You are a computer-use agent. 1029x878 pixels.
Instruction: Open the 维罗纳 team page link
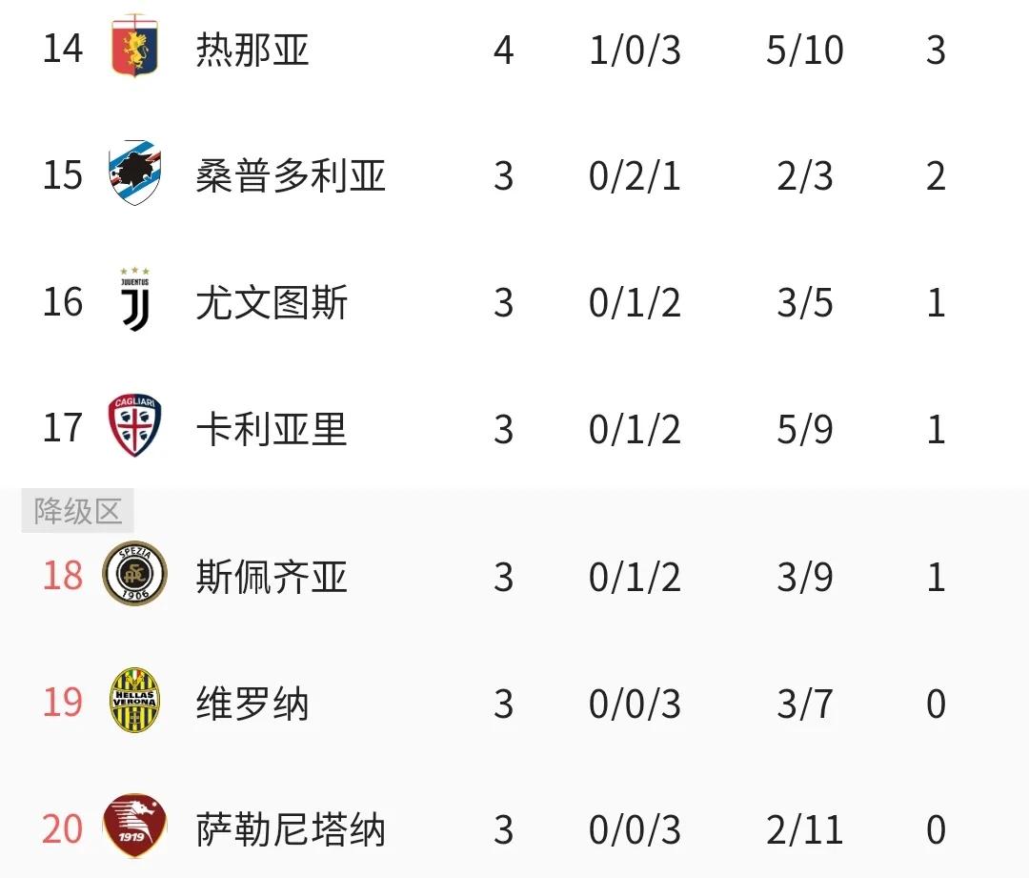(x=253, y=704)
